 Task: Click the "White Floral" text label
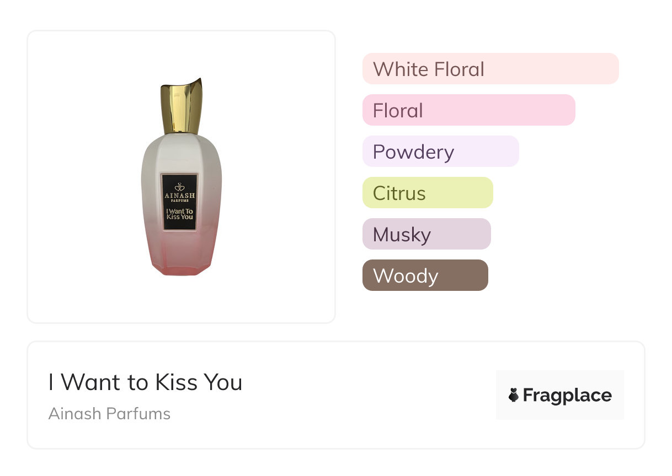429,69
